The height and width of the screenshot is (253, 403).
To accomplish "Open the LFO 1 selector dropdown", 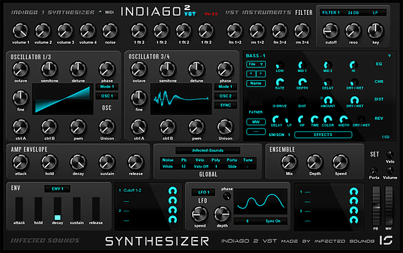I will point(204,192).
